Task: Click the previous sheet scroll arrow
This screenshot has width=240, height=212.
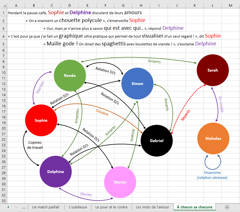Action: tap(8, 207)
